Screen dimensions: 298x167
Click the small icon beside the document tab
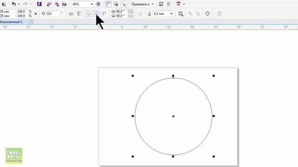tap(31, 22)
